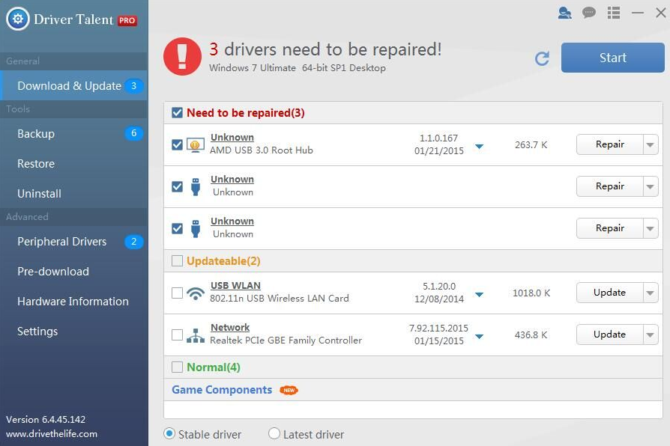Click the 1018.0 K file size
Screen dimensions: 670x446
click(x=531, y=293)
